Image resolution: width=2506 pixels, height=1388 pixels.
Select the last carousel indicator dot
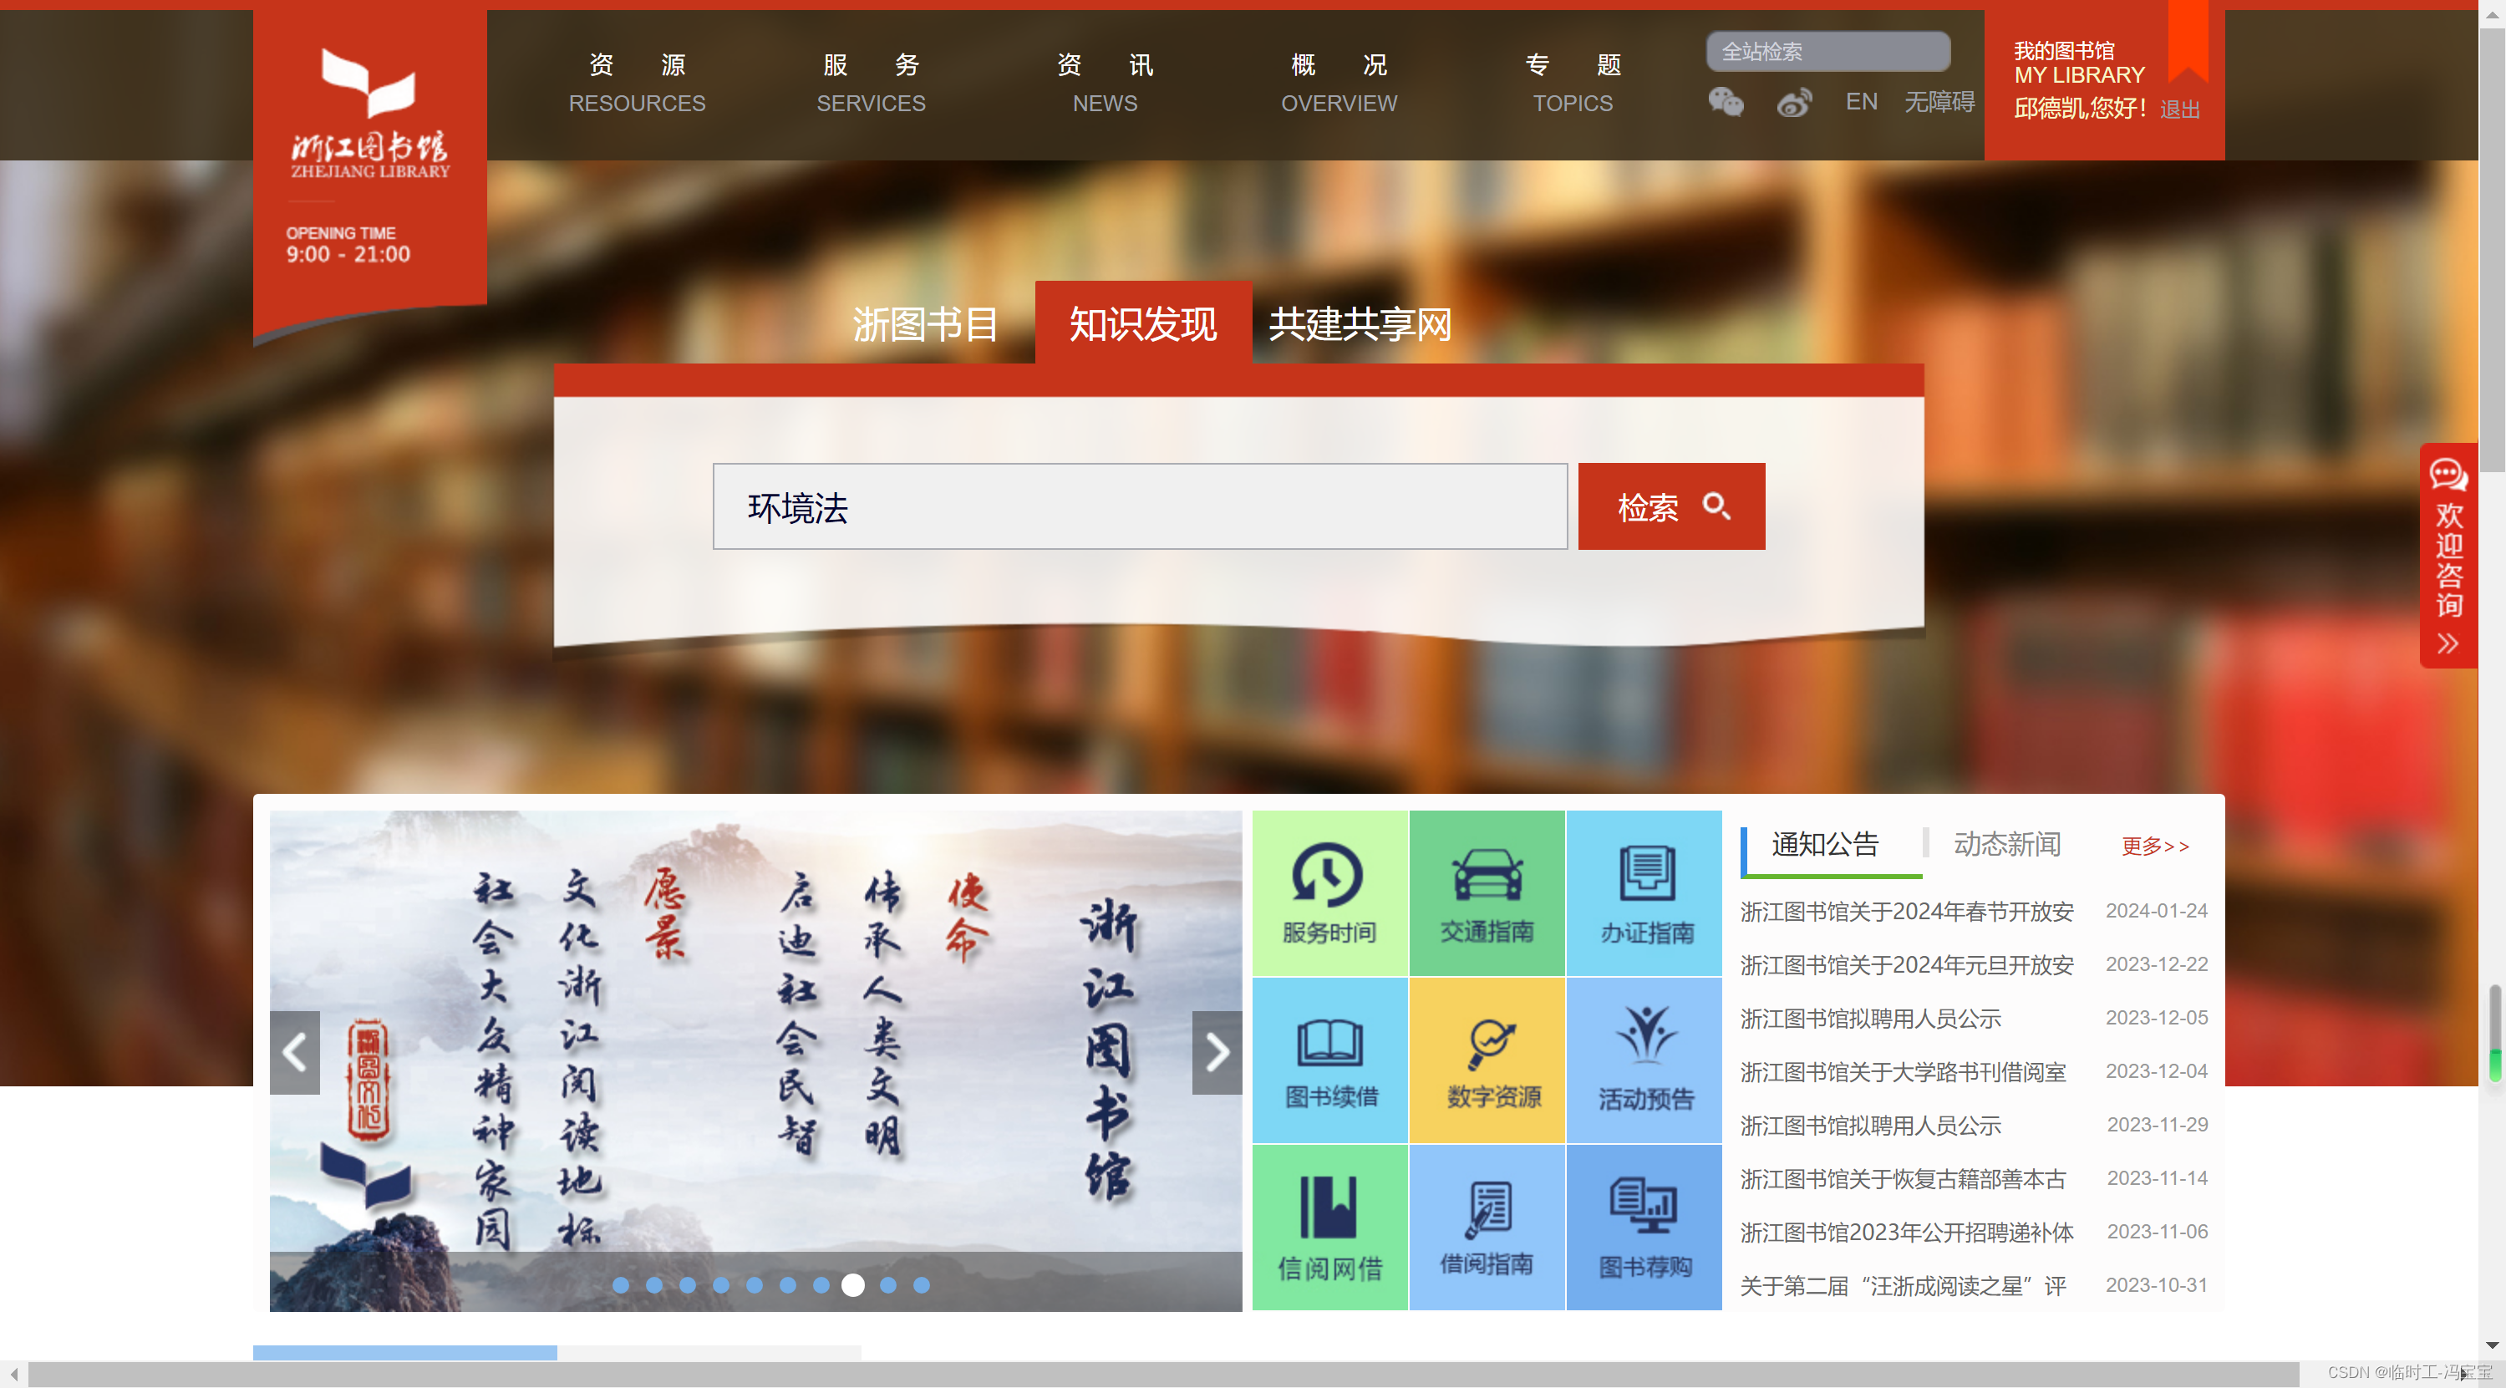pos(922,1285)
